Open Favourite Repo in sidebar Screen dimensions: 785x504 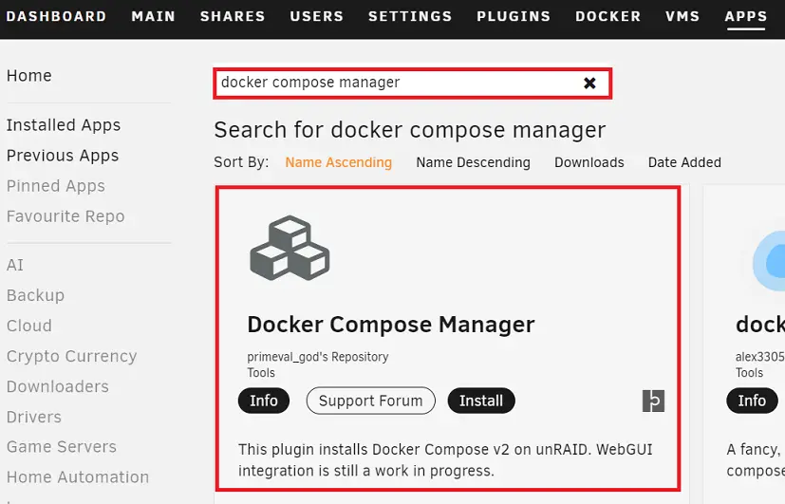[65, 216]
